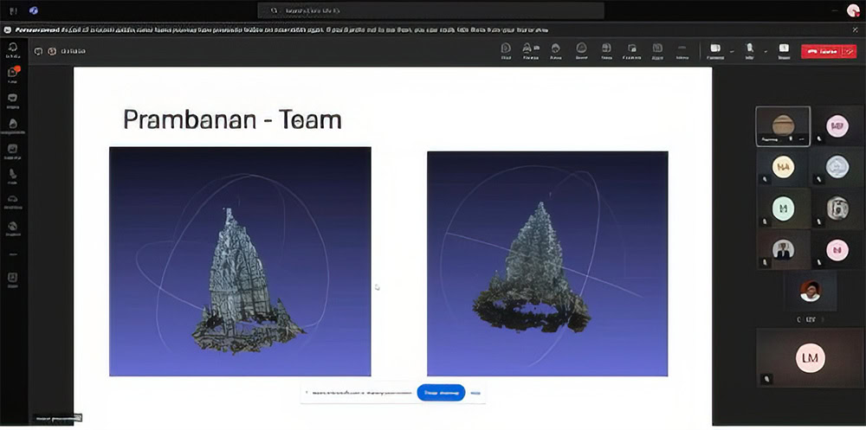Click the blue Stop sharing button
Viewport: 866px width, 430px height.
tap(441, 393)
